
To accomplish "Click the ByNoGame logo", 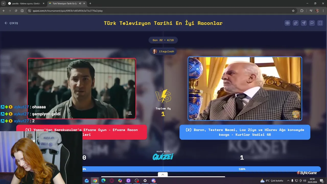I will pyautogui.click(x=307, y=173).
